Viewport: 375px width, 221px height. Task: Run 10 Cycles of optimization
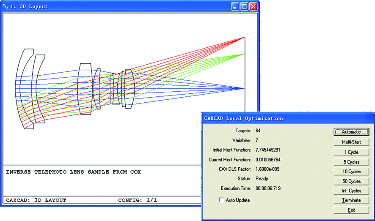(351, 172)
